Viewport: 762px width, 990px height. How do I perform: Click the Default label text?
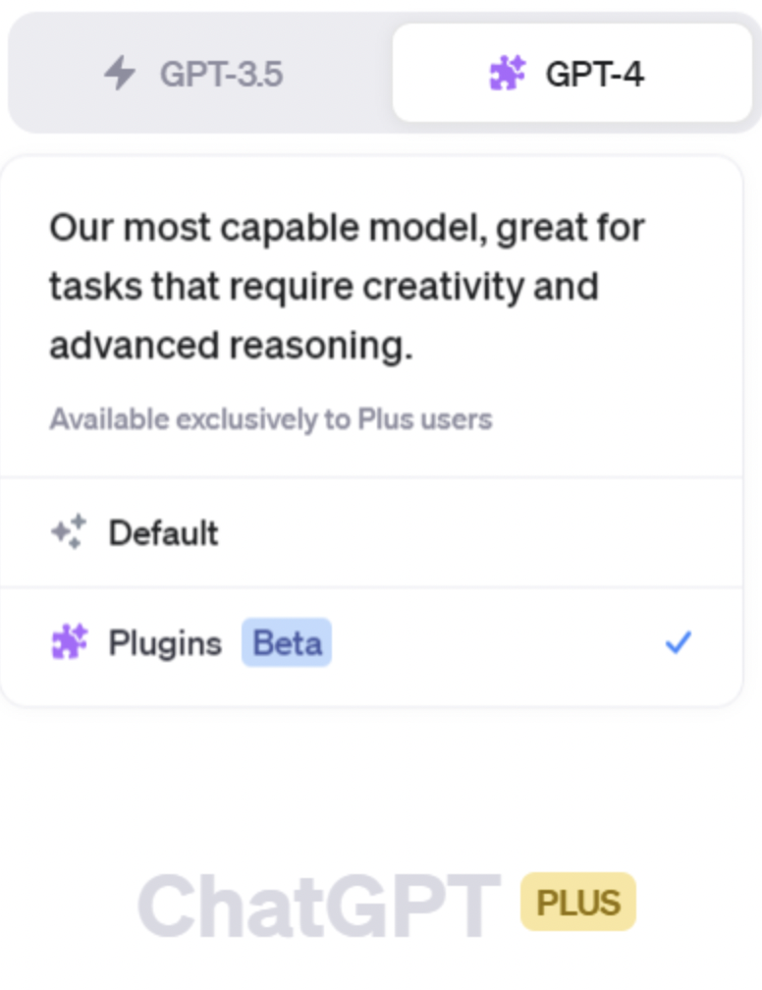pos(164,533)
